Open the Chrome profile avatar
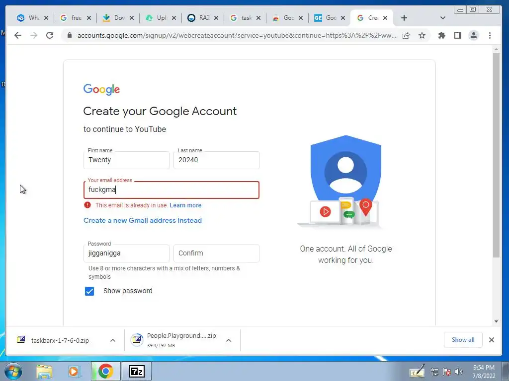The image size is (509, 381). tap(474, 35)
